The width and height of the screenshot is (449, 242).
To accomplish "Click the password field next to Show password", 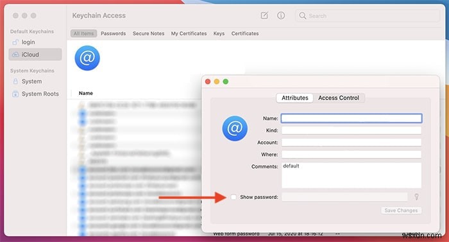I will coord(344,197).
